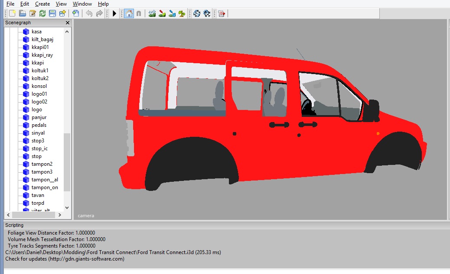Image resolution: width=450 pixels, height=274 pixels.
Task: Click scenegraph scroll up arrow
Action: [x=67, y=32]
